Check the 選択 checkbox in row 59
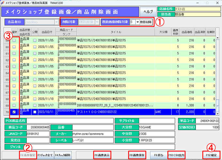Screen dimensions: 222x160 pos(14,41)
